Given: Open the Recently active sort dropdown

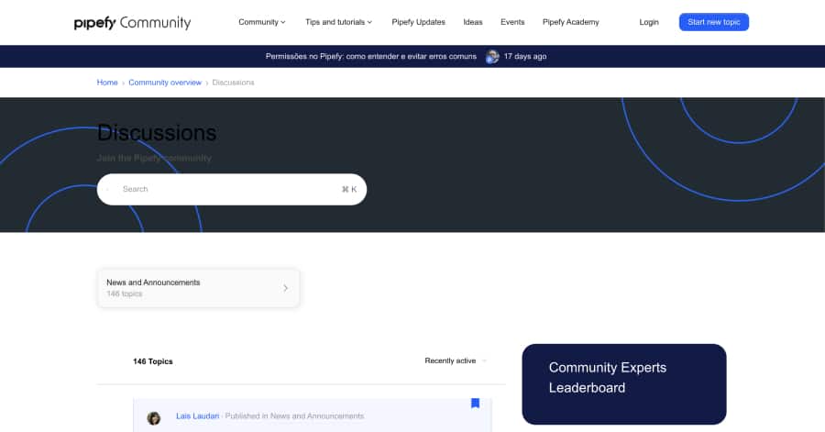Looking at the screenshot, I should pyautogui.click(x=456, y=361).
